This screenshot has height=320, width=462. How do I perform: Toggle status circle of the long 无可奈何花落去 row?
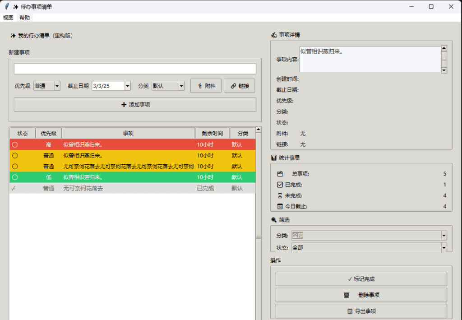[x=15, y=167]
